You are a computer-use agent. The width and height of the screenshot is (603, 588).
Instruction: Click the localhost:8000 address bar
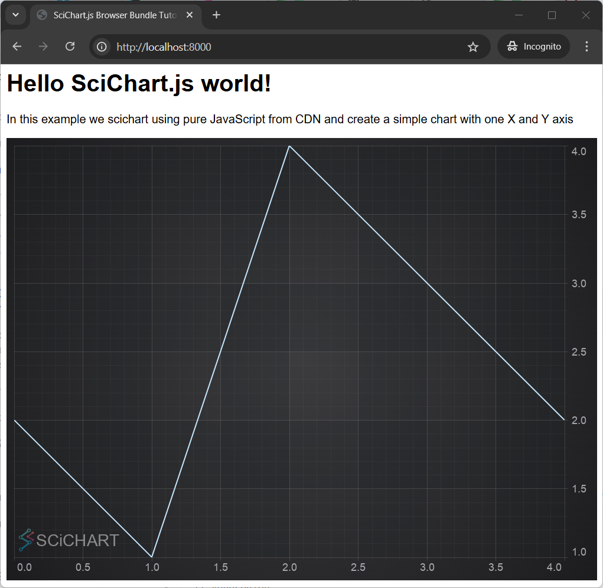coord(283,47)
